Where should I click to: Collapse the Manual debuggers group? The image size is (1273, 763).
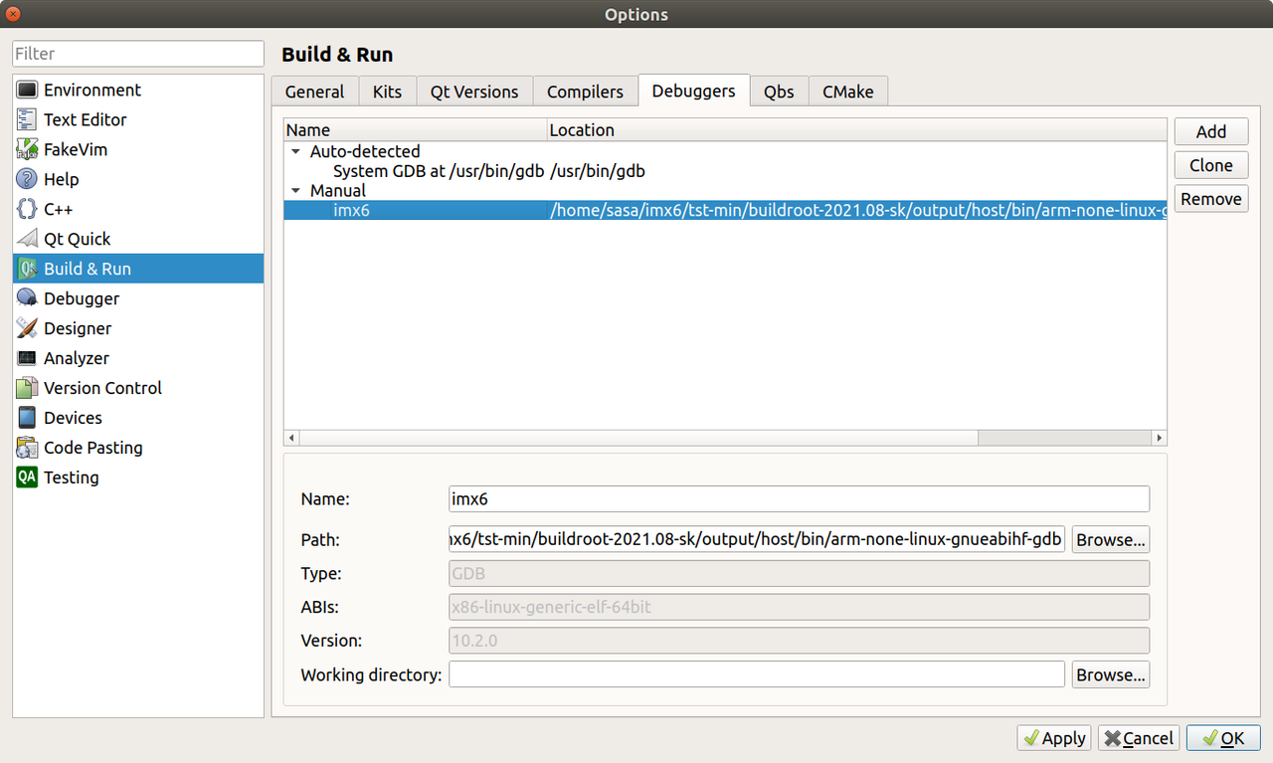click(x=295, y=191)
